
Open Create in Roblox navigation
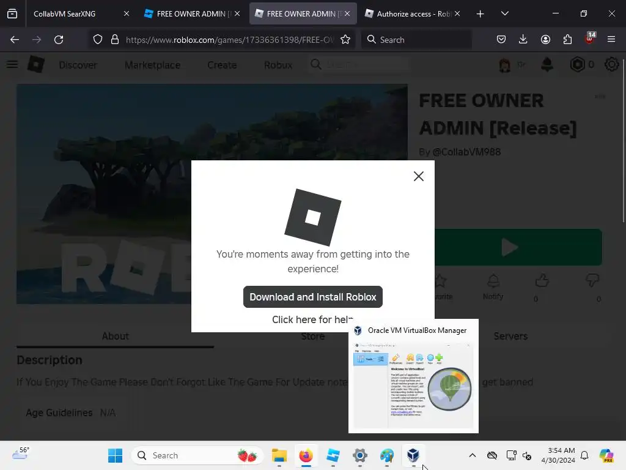(x=222, y=65)
